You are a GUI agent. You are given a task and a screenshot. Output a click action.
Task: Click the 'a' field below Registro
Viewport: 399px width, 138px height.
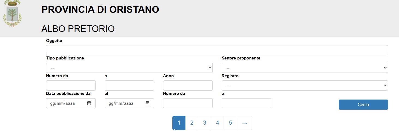tap(246, 103)
